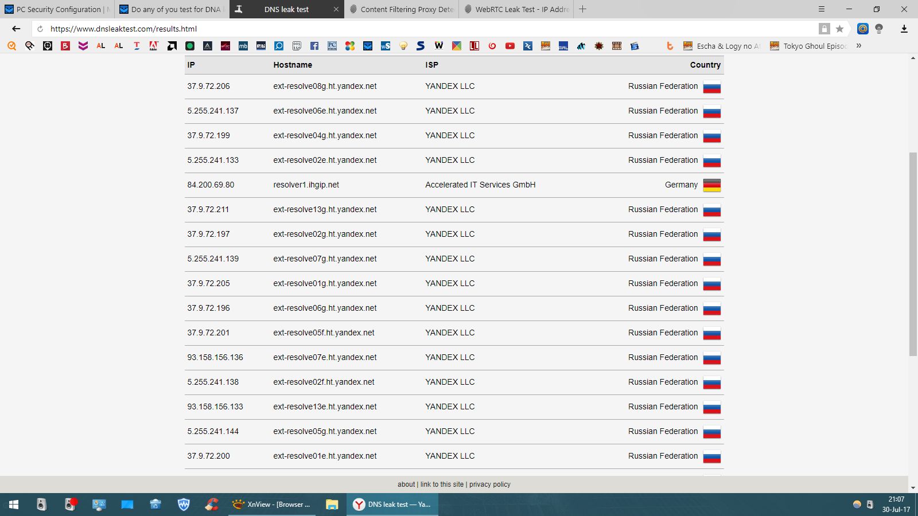
Task: Open File Explorer from the taskbar
Action: point(332,505)
